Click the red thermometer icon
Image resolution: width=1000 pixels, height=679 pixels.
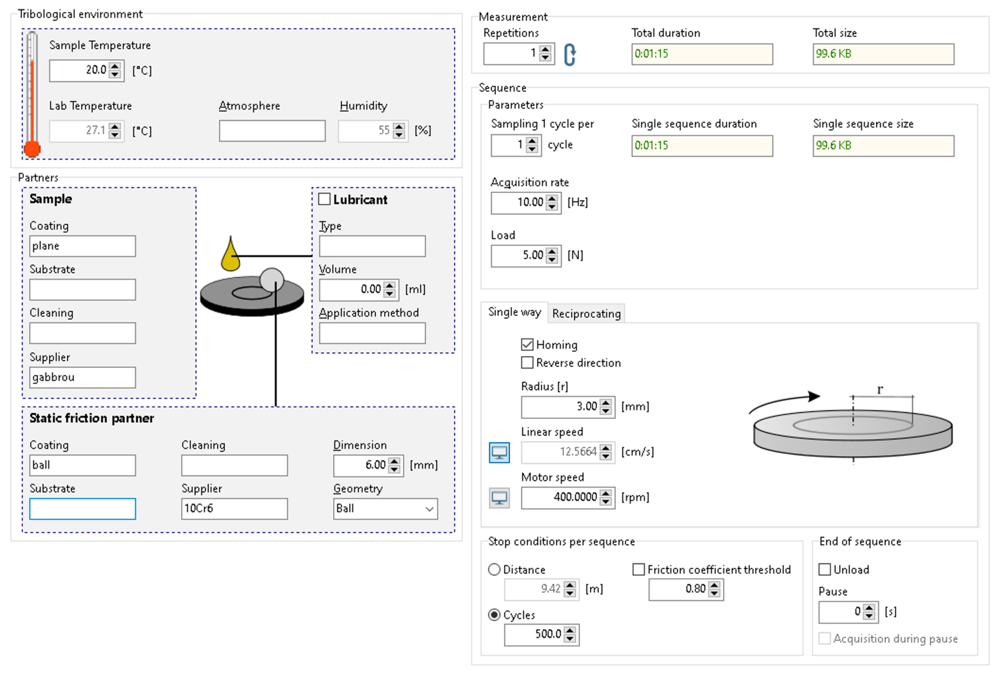32,95
